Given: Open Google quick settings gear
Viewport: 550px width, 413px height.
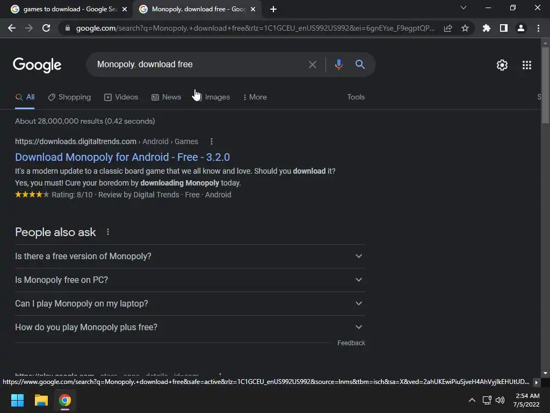Looking at the screenshot, I should point(502,65).
